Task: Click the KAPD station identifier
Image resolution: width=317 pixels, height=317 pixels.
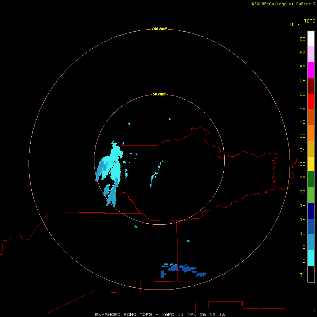Action: (x=168, y=315)
